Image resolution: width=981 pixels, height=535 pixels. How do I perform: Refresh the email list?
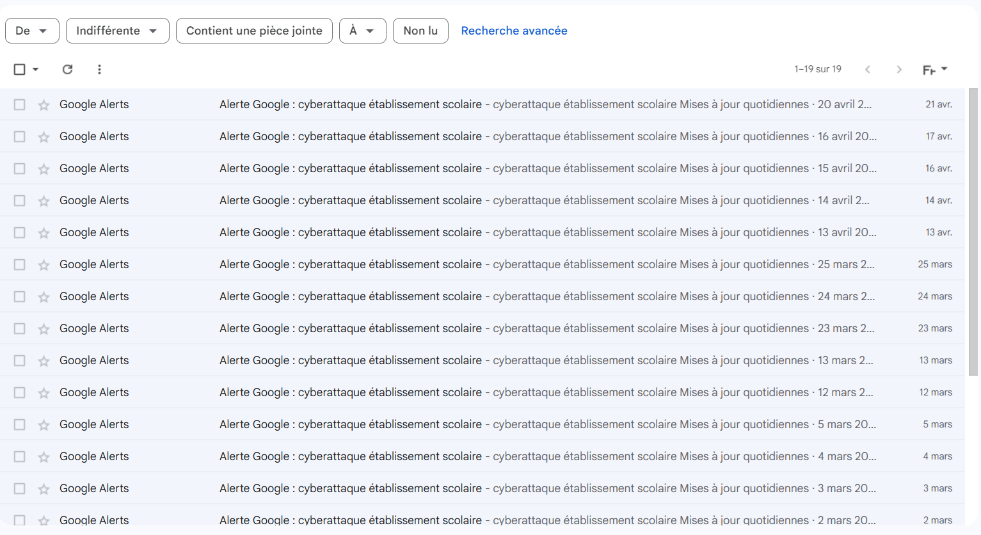click(67, 69)
